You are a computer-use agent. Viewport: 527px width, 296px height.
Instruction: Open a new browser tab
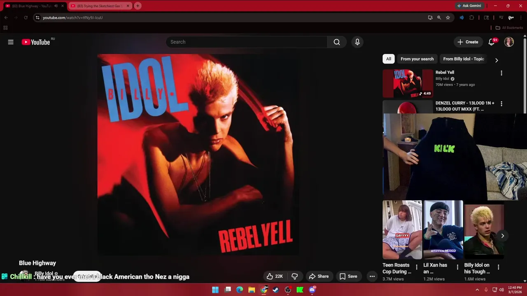[x=138, y=6]
